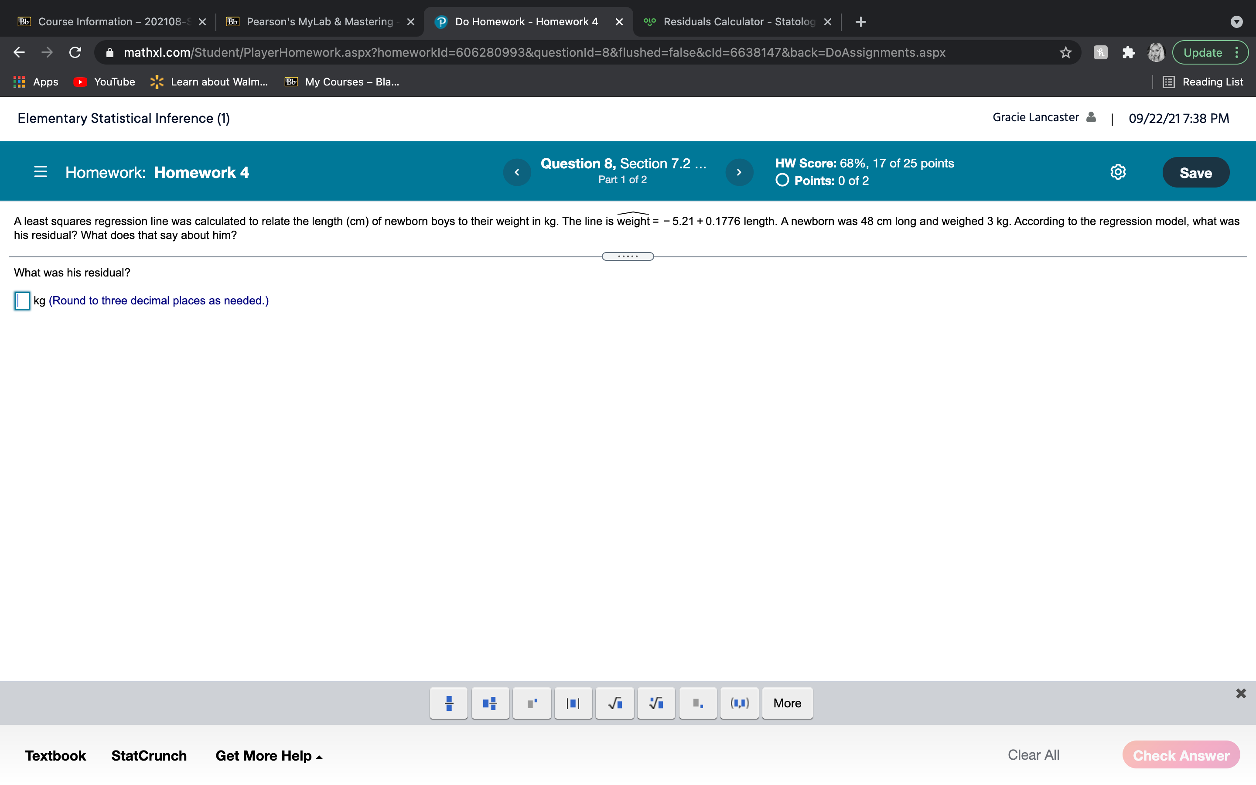
Task: Insert an exponent template
Action: tap(532, 703)
